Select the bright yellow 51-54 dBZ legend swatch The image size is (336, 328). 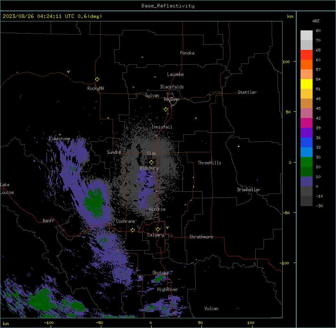point(306,84)
